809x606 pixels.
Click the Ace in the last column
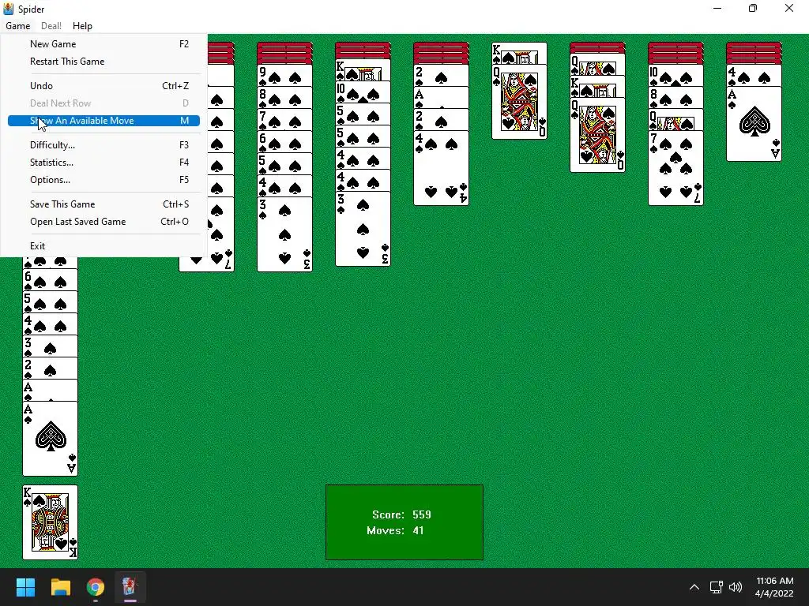[754, 124]
